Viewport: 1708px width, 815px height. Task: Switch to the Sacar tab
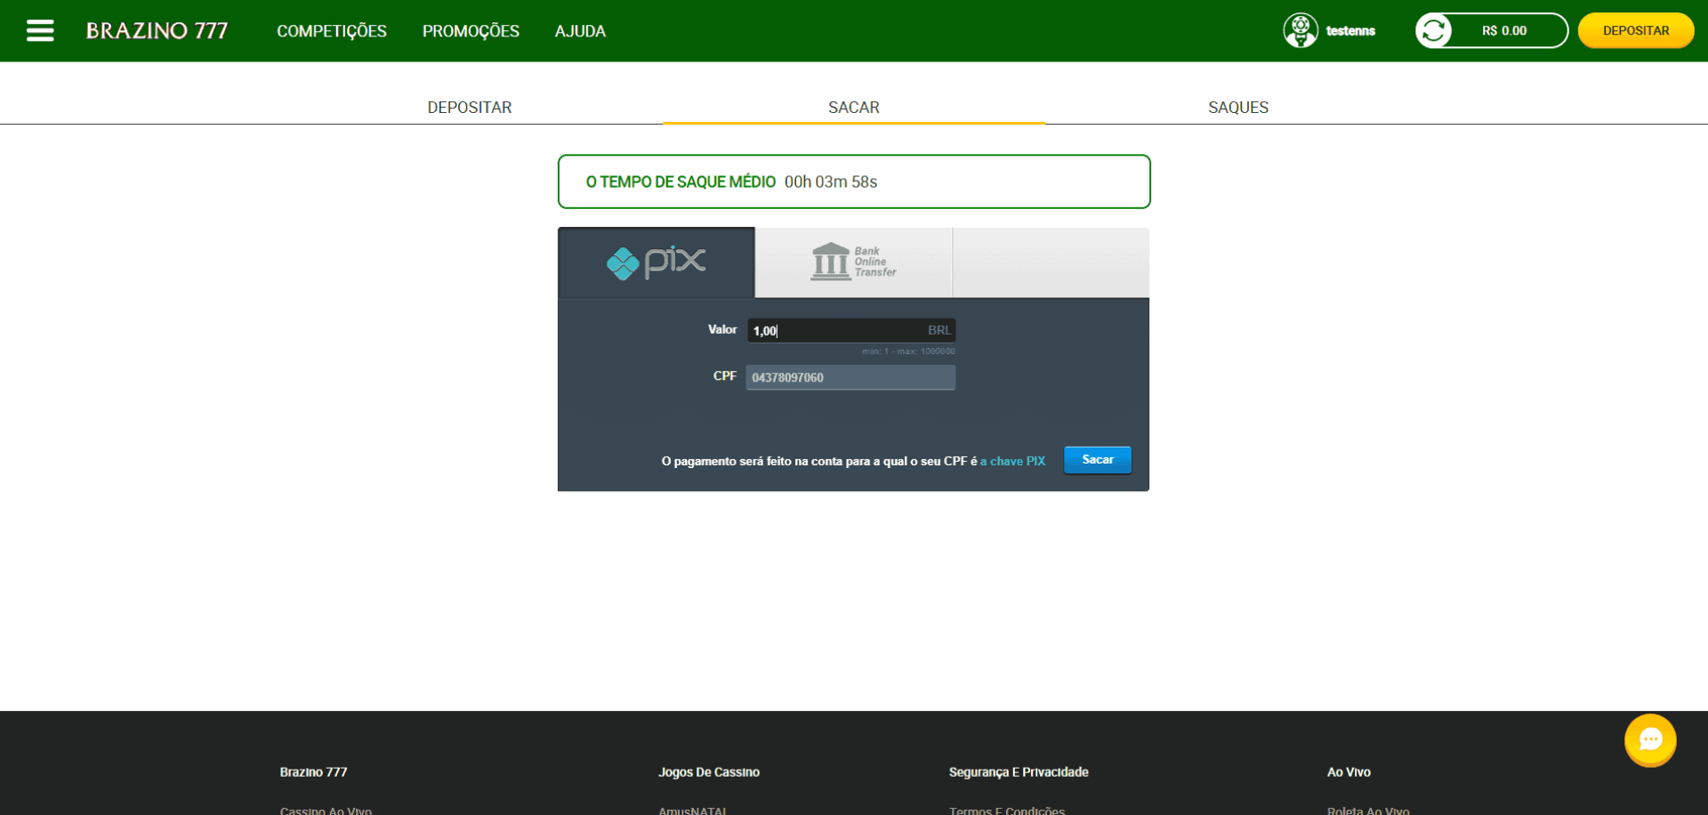point(853,108)
